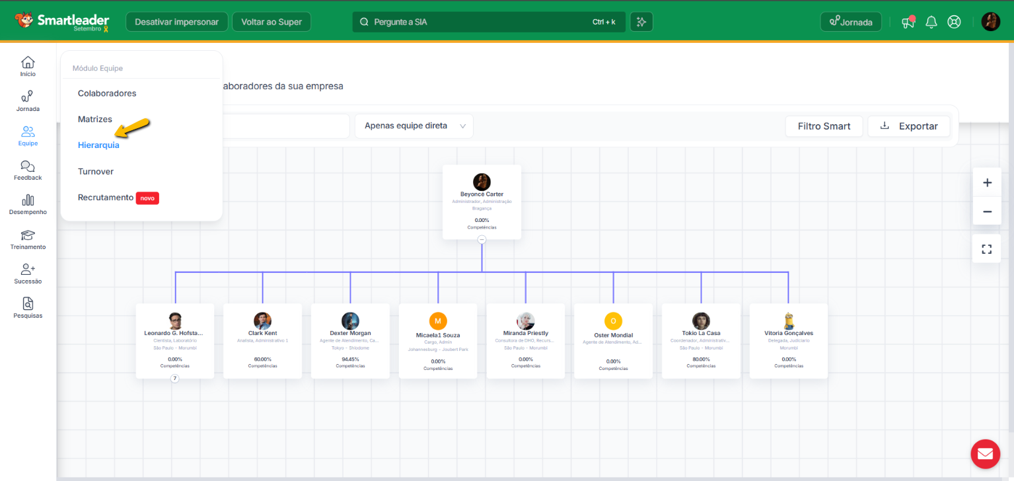Zoom in the org chart with plus
This screenshot has width=1014, height=481.
point(987,183)
